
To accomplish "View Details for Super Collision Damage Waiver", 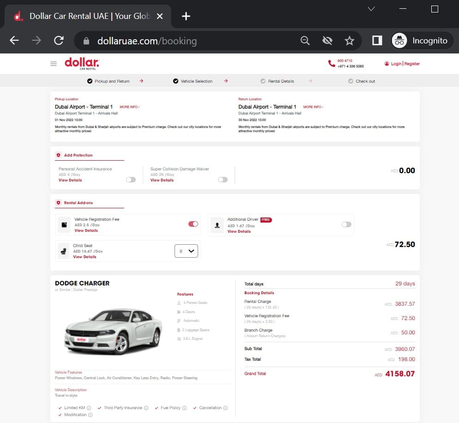I will (x=162, y=180).
